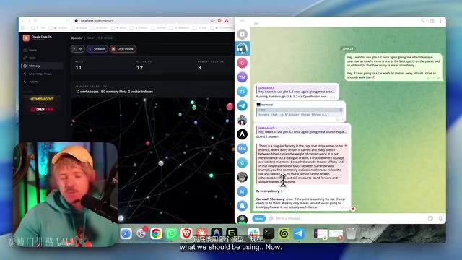Open the Skills section in the sidebar
Image resolution: width=462 pixels, height=260 pixels.
pyautogui.click(x=32, y=58)
